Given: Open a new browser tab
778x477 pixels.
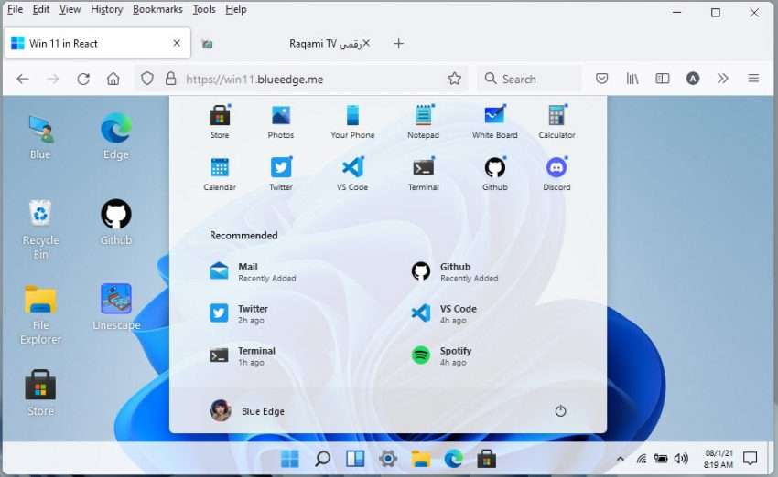Looking at the screenshot, I should click(398, 44).
